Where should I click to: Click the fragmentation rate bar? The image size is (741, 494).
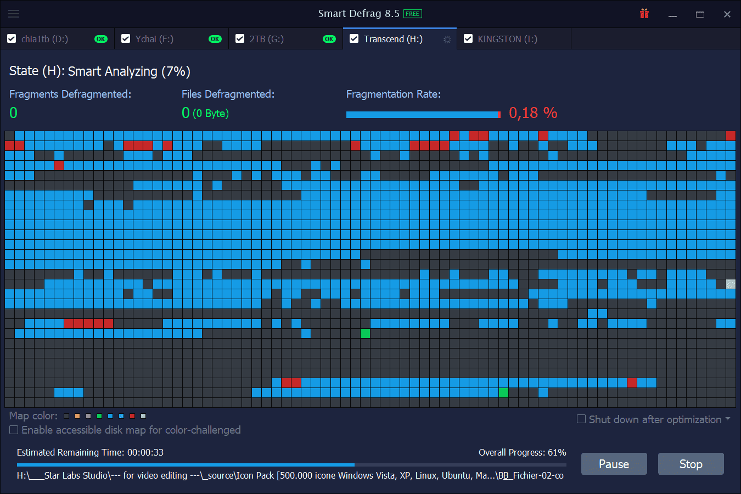(x=423, y=115)
